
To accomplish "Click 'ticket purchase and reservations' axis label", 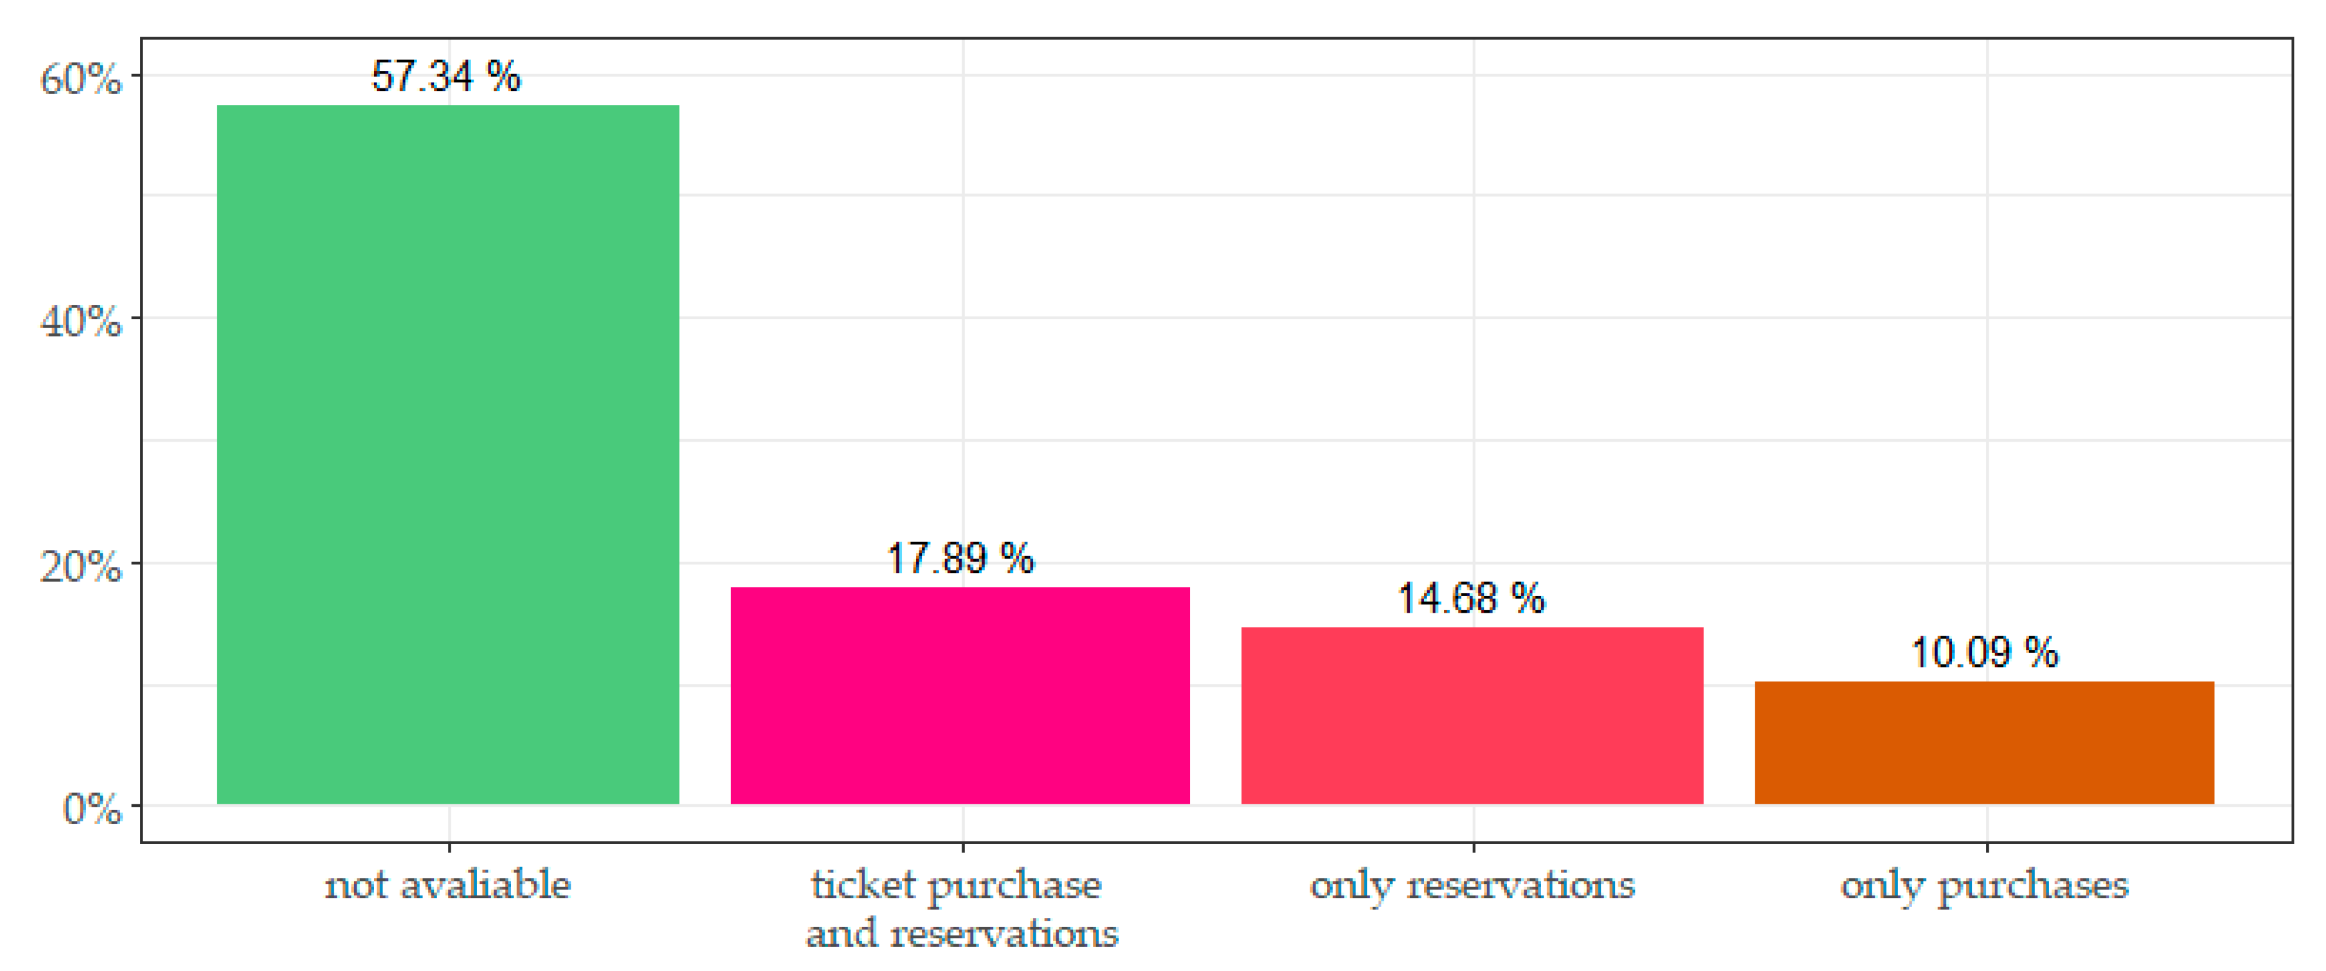I will coord(961,909).
